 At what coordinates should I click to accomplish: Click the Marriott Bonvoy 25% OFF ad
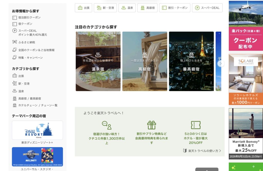(246, 134)
